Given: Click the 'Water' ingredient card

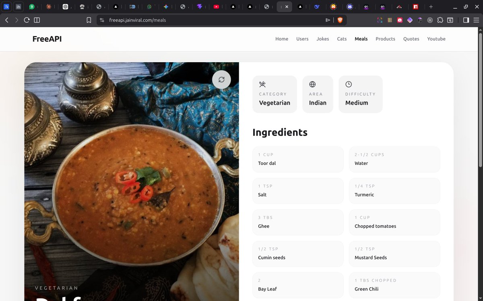Looking at the screenshot, I should point(394,159).
